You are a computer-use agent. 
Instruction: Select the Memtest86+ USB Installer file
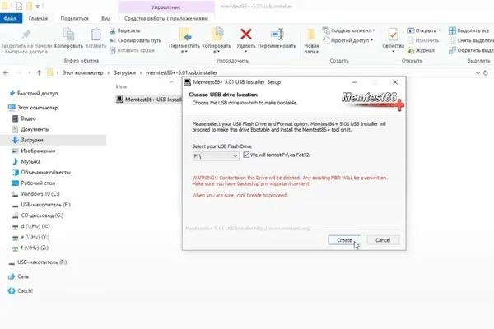149,100
